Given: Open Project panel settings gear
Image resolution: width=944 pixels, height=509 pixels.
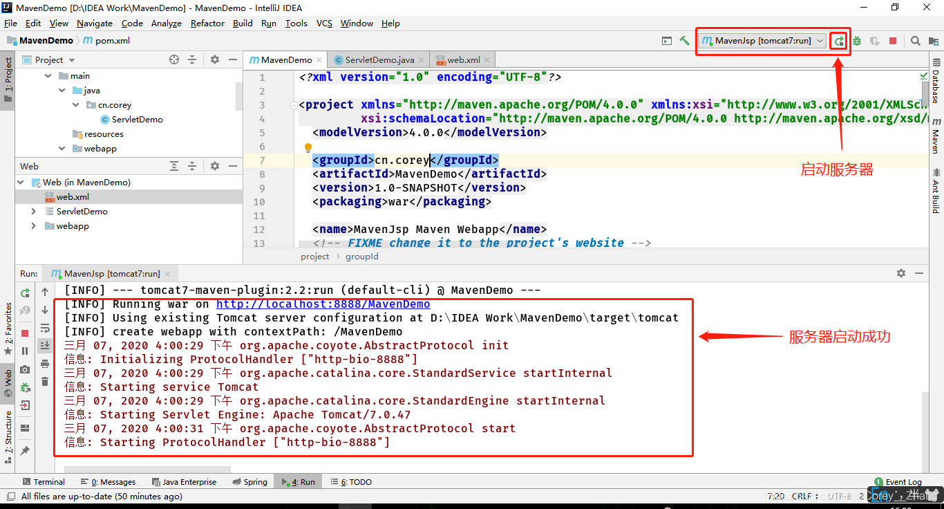Looking at the screenshot, I should (x=214, y=59).
